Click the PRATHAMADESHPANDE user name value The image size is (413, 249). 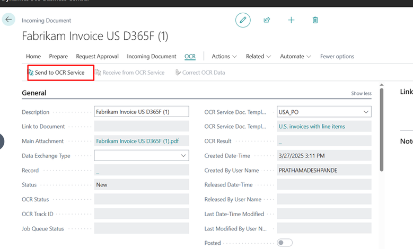[x=308, y=170]
